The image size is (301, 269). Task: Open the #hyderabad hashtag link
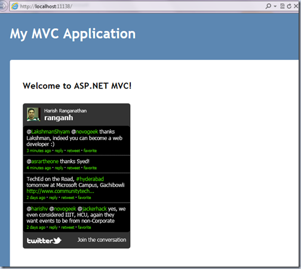(90, 179)
